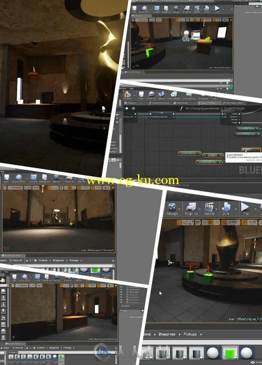Toggle world/local coordinate icon in bottom-right viewport
The image size is (262, 365).
198,222
